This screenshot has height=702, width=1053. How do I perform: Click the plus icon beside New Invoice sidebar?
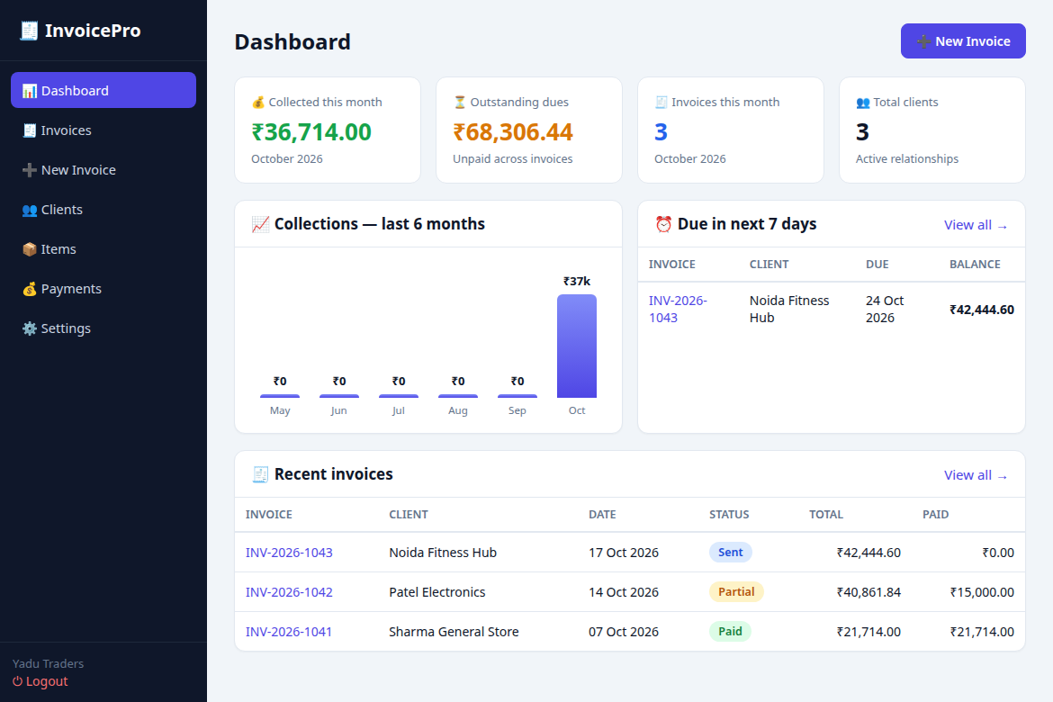(30, 170)
